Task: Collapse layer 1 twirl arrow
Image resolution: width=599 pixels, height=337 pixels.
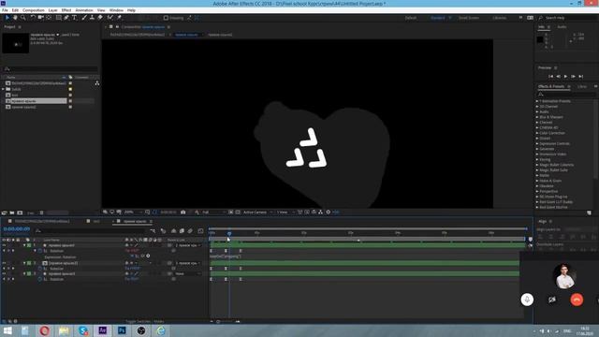Action: (24, 245)
